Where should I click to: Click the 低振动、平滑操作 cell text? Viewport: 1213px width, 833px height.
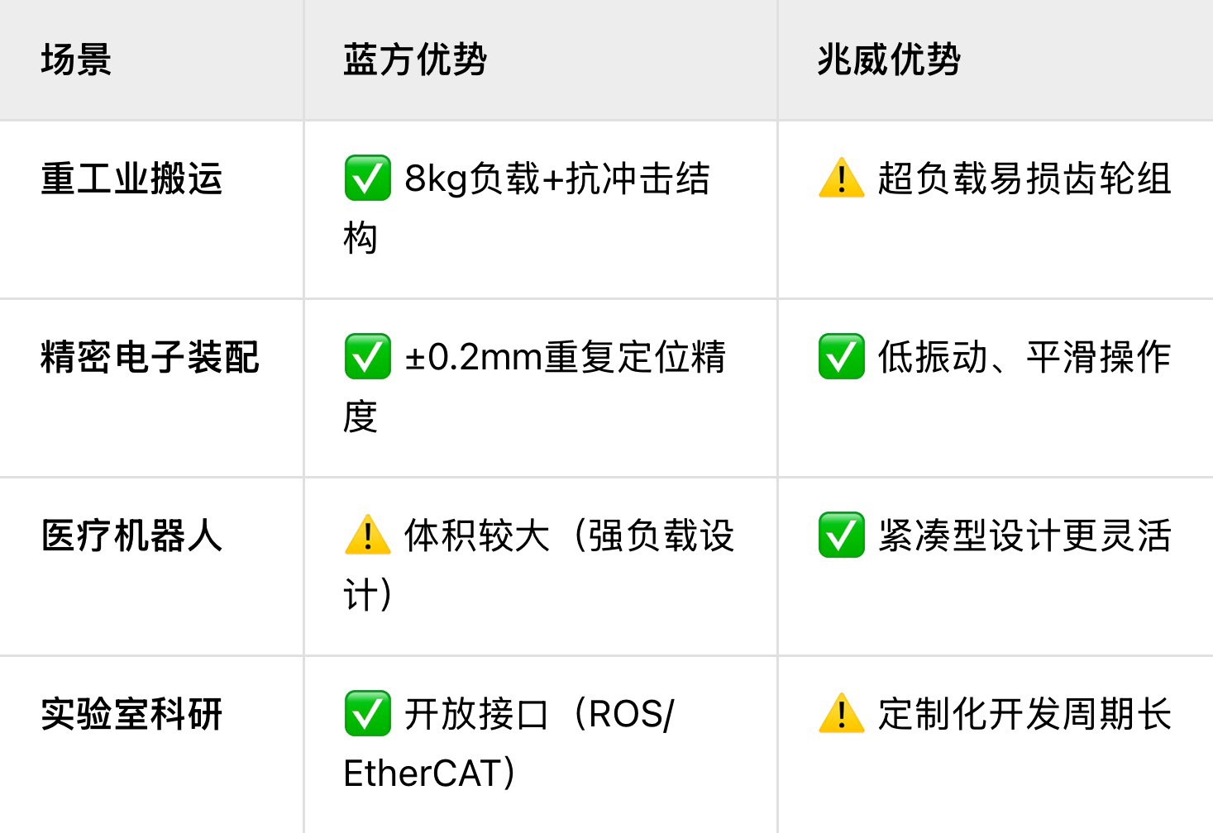pos(1024,357)
